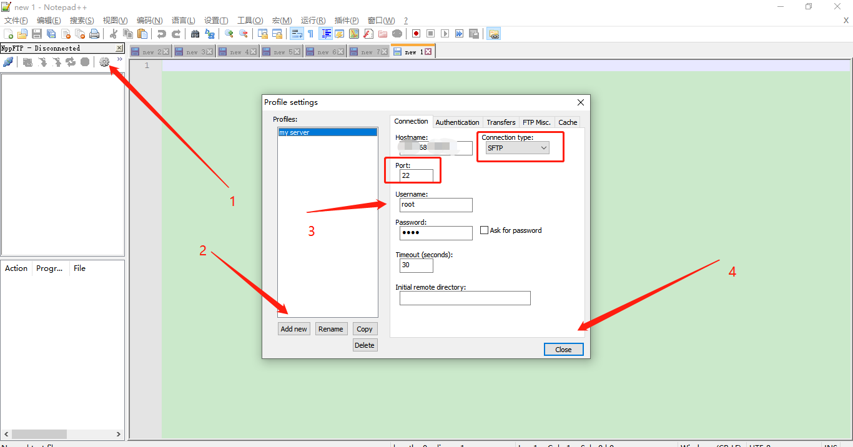Click the Password input field
853x447 pixels.
[436, 233]
